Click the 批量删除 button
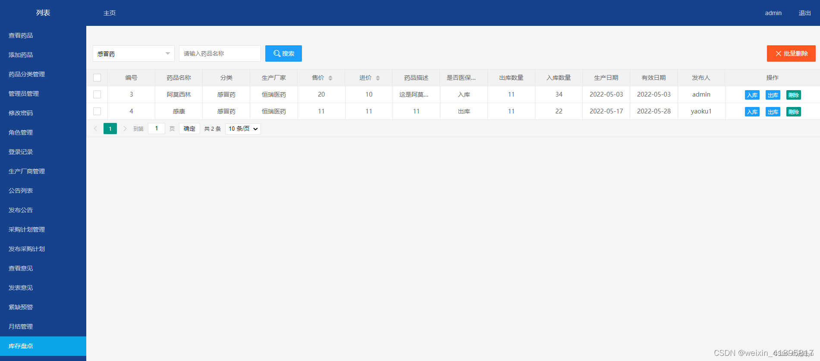Viewport: 820px width, 361px height. click(791, 53)
